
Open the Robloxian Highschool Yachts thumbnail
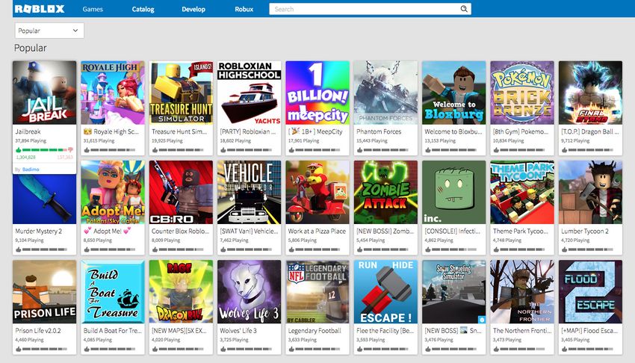[249, 93]
